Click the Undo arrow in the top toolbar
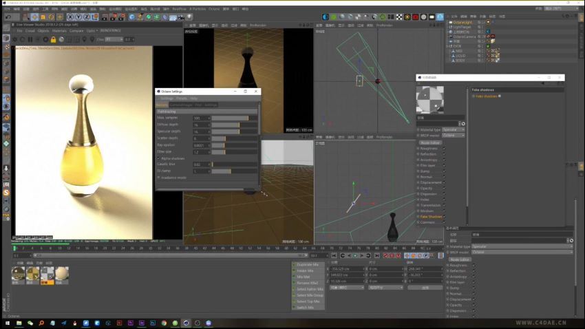The image size is (585, 329). pos(8,17)
